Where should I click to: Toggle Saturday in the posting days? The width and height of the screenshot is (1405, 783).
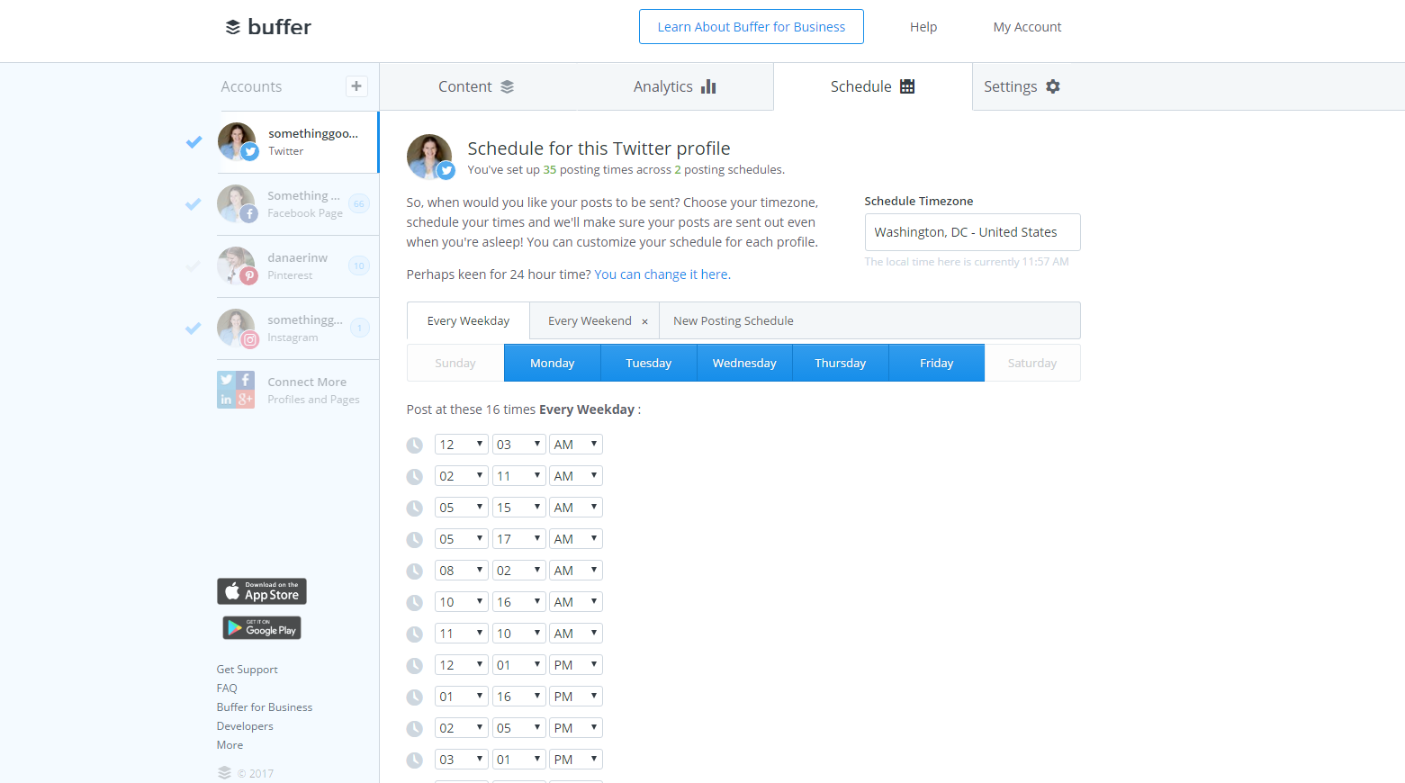(1032, 363)
